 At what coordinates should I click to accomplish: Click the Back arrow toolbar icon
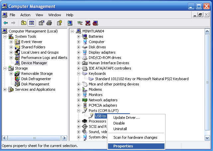[x=6, y=23]
